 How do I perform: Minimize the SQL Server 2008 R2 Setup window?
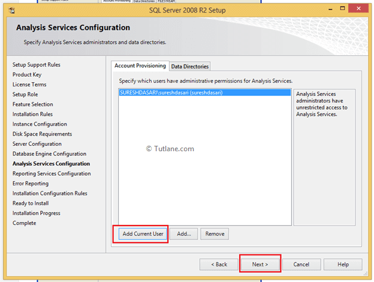pos(330,9)
